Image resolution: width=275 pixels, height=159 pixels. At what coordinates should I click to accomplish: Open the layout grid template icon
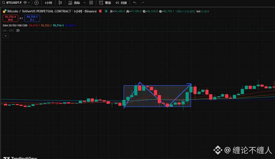[91, 3]
